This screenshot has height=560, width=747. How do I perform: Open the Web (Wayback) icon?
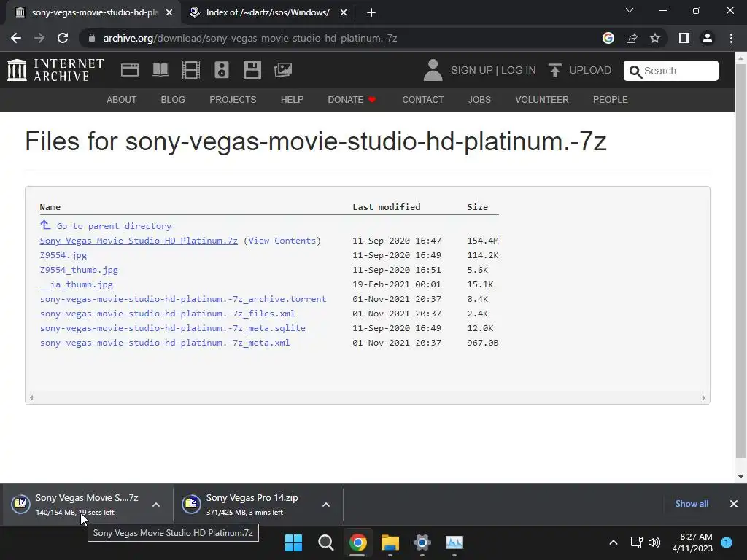click(130, 70)
